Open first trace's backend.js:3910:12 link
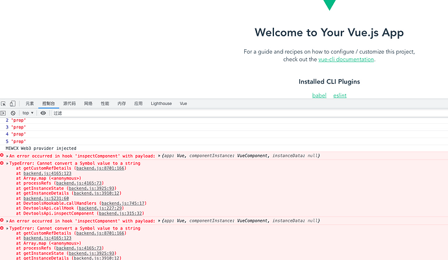 pyautogui.click(x=97, y=193)
